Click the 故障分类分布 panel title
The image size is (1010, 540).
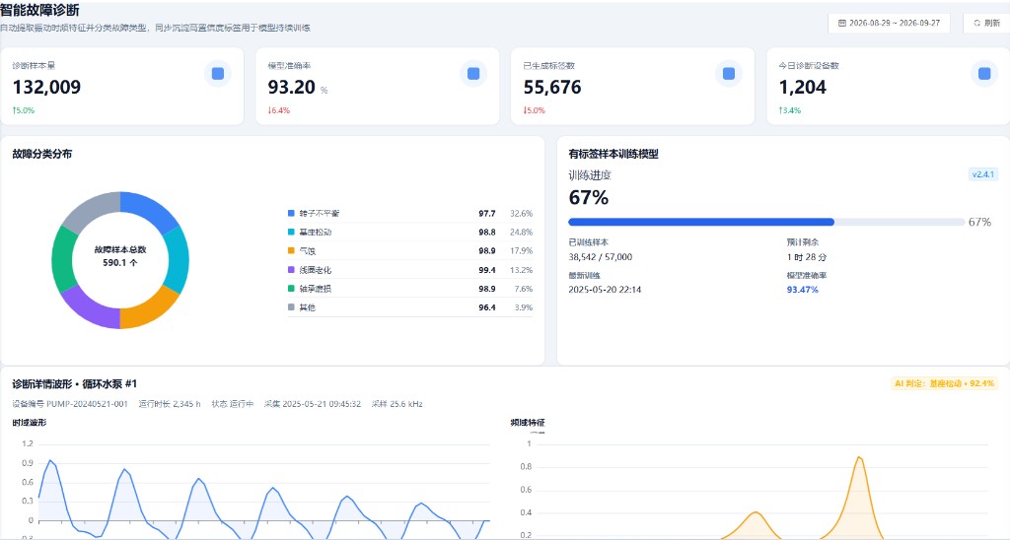[42, 154]
